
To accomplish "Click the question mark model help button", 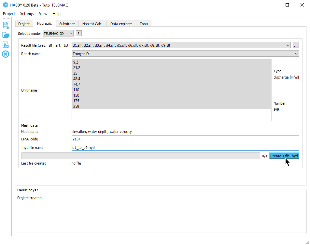I will point(78,34).
